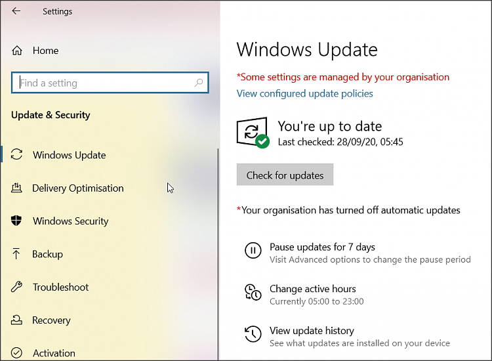The width and height of the screenshot is (492, 361).
Task: Open the Backup section
Action: coord(47,254)
